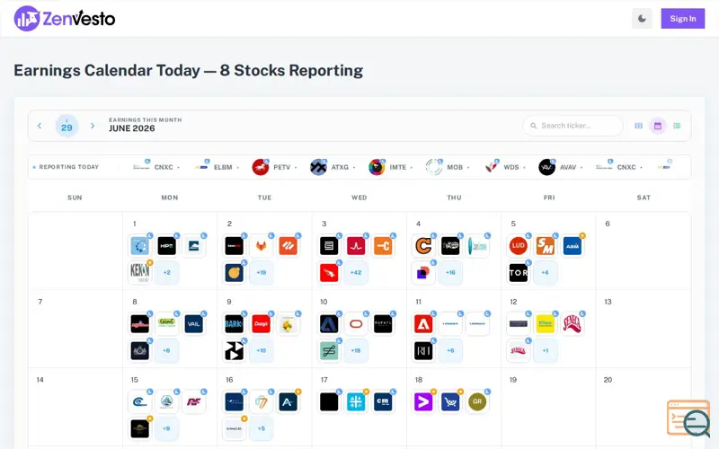The image size is (719, 449).
Task: Open ELBM in reporting today strip
Action: tap(217, 167)
